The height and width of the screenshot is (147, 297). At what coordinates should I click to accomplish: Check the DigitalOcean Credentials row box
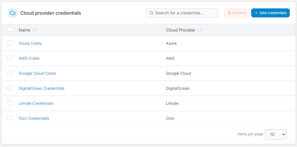pos(10,88)
